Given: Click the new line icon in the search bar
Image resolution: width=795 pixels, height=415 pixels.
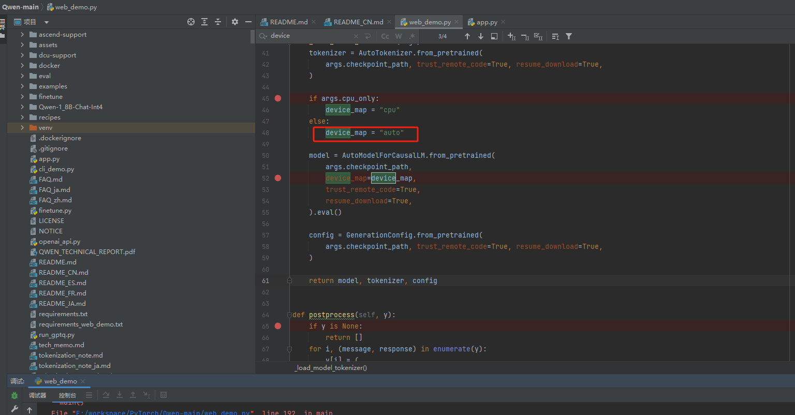Looking at the screenshot, I should (x=367, y=36).
